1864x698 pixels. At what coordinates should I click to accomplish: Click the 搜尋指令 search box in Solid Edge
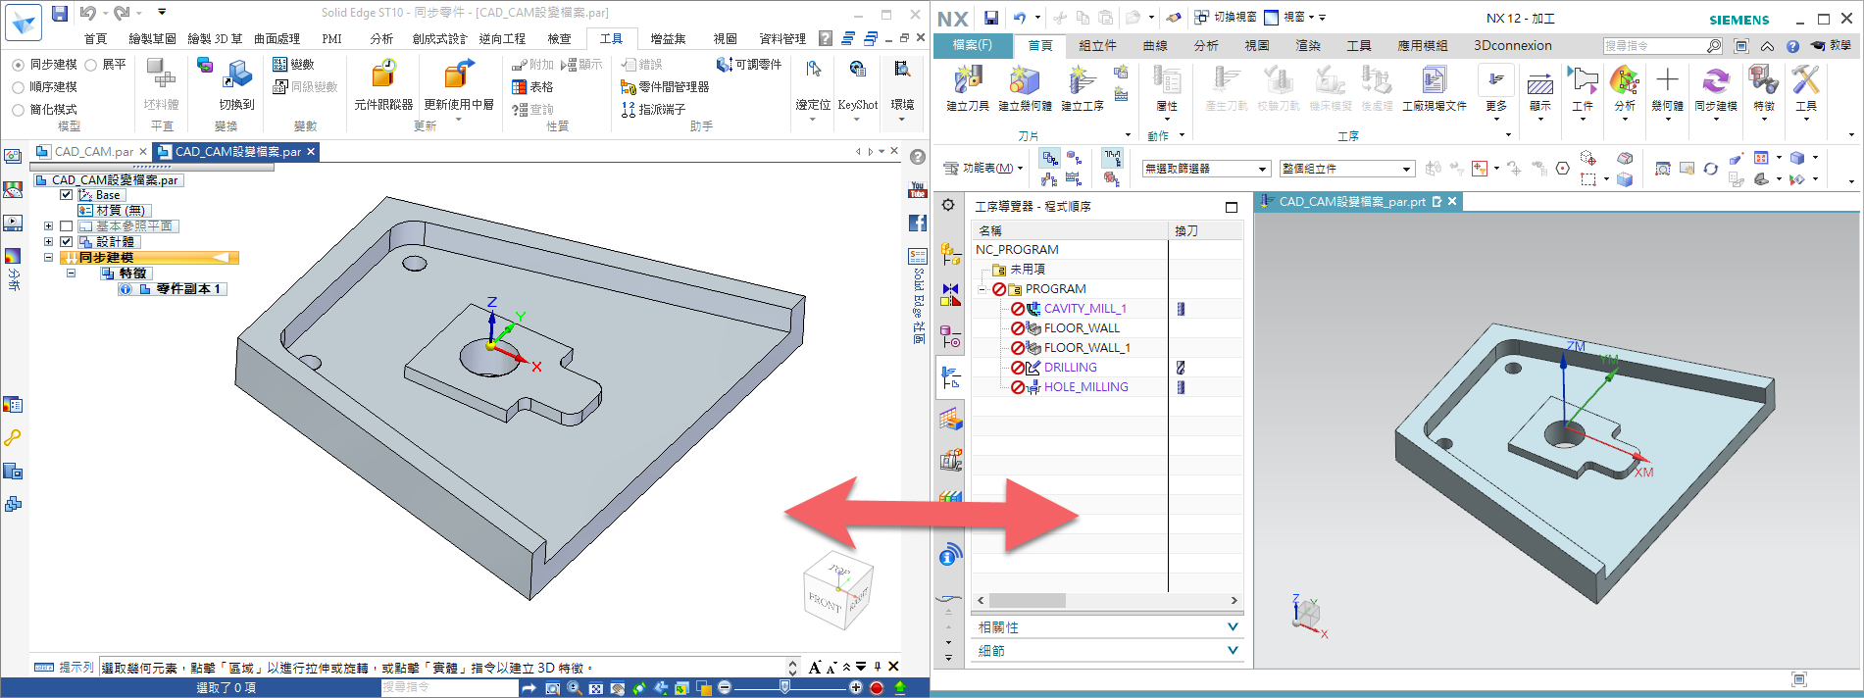tap(449, 687)
